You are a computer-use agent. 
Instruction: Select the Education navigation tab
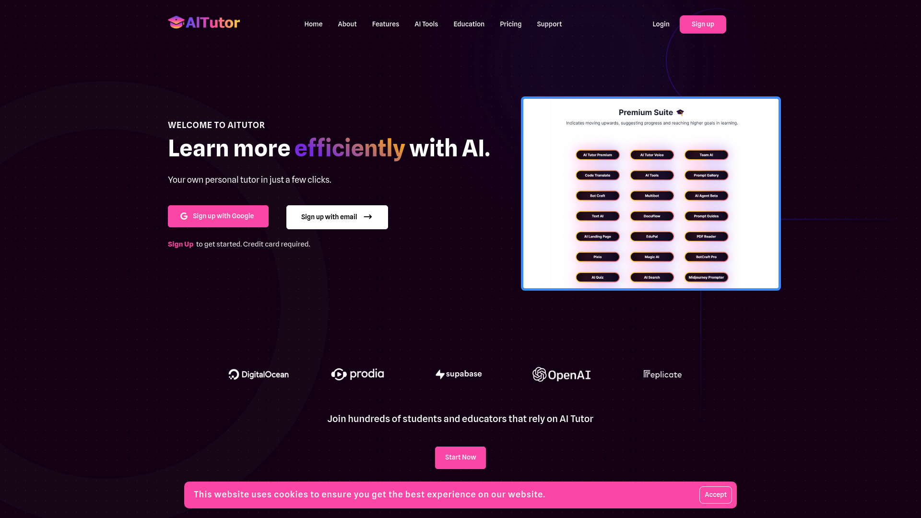click(x=469, y=24)
